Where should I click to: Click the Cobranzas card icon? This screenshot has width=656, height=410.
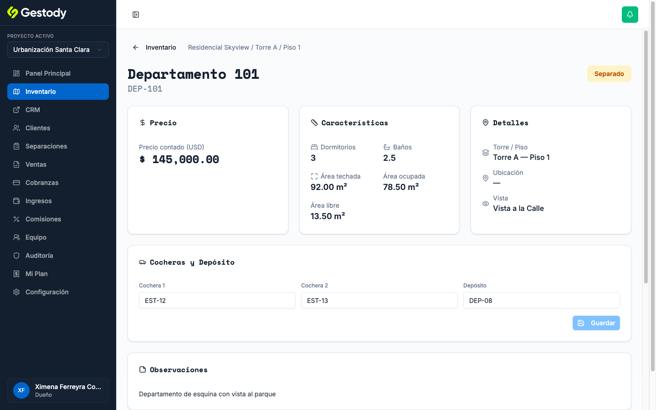[16, 183]
